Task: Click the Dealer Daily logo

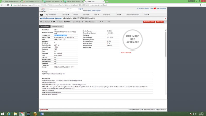Action: [43, 10]
